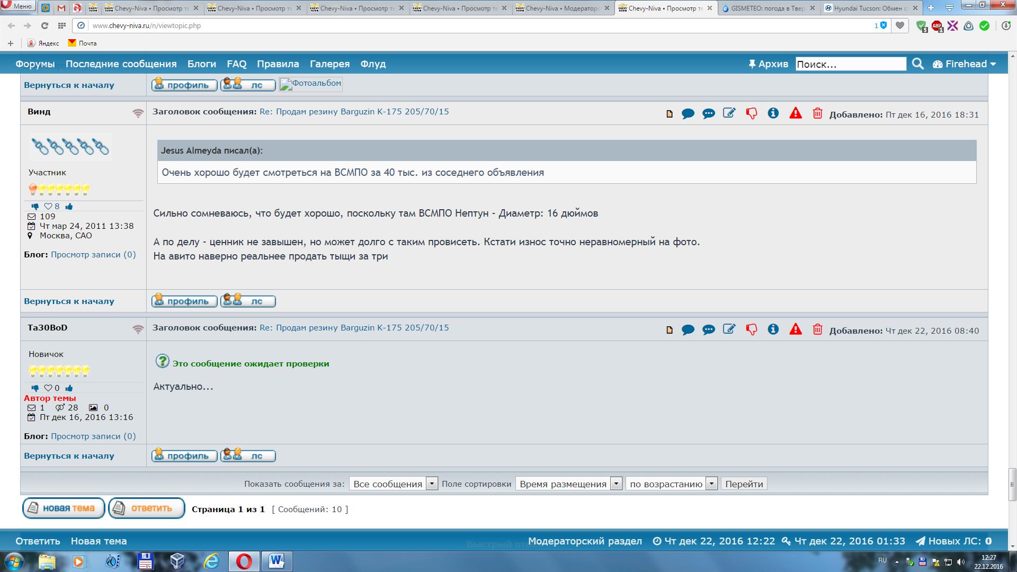The width and height of the screenshot is (1017, 572).
Task: Click 'Модераторский раздел' link in footer bar
Action: [585, 541]
